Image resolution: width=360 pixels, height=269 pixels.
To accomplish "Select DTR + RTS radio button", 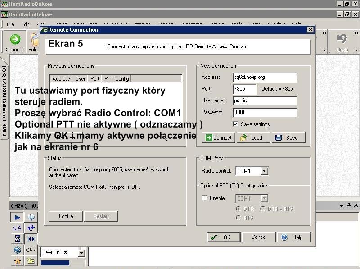I will 263,209.
